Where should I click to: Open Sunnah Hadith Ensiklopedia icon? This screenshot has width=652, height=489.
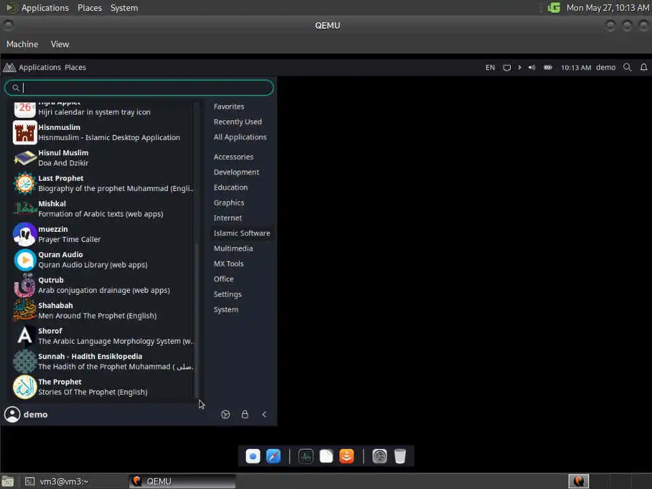click(25, 362)
